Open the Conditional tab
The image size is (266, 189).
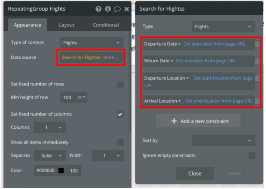(106, 25)
